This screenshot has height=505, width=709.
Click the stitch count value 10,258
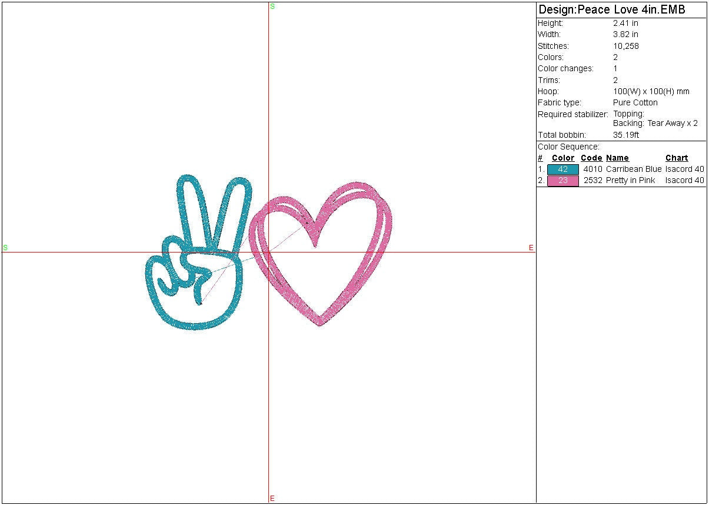625,46
